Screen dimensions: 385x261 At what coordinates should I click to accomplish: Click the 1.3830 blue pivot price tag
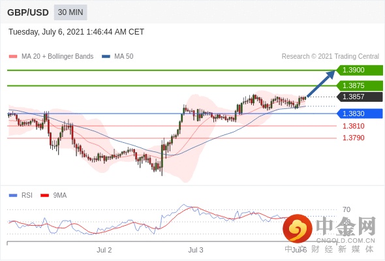[360, 114]
